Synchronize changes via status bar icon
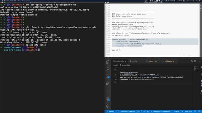The width and height of the screenshot is (202, 113). pyautogui.click(x=117, y=111)
